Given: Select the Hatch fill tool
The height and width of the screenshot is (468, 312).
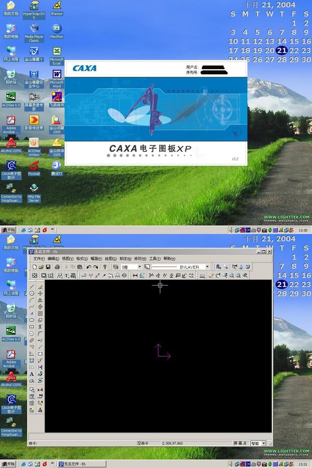Looking at the screenshot, I should click(x=32, y=360).
